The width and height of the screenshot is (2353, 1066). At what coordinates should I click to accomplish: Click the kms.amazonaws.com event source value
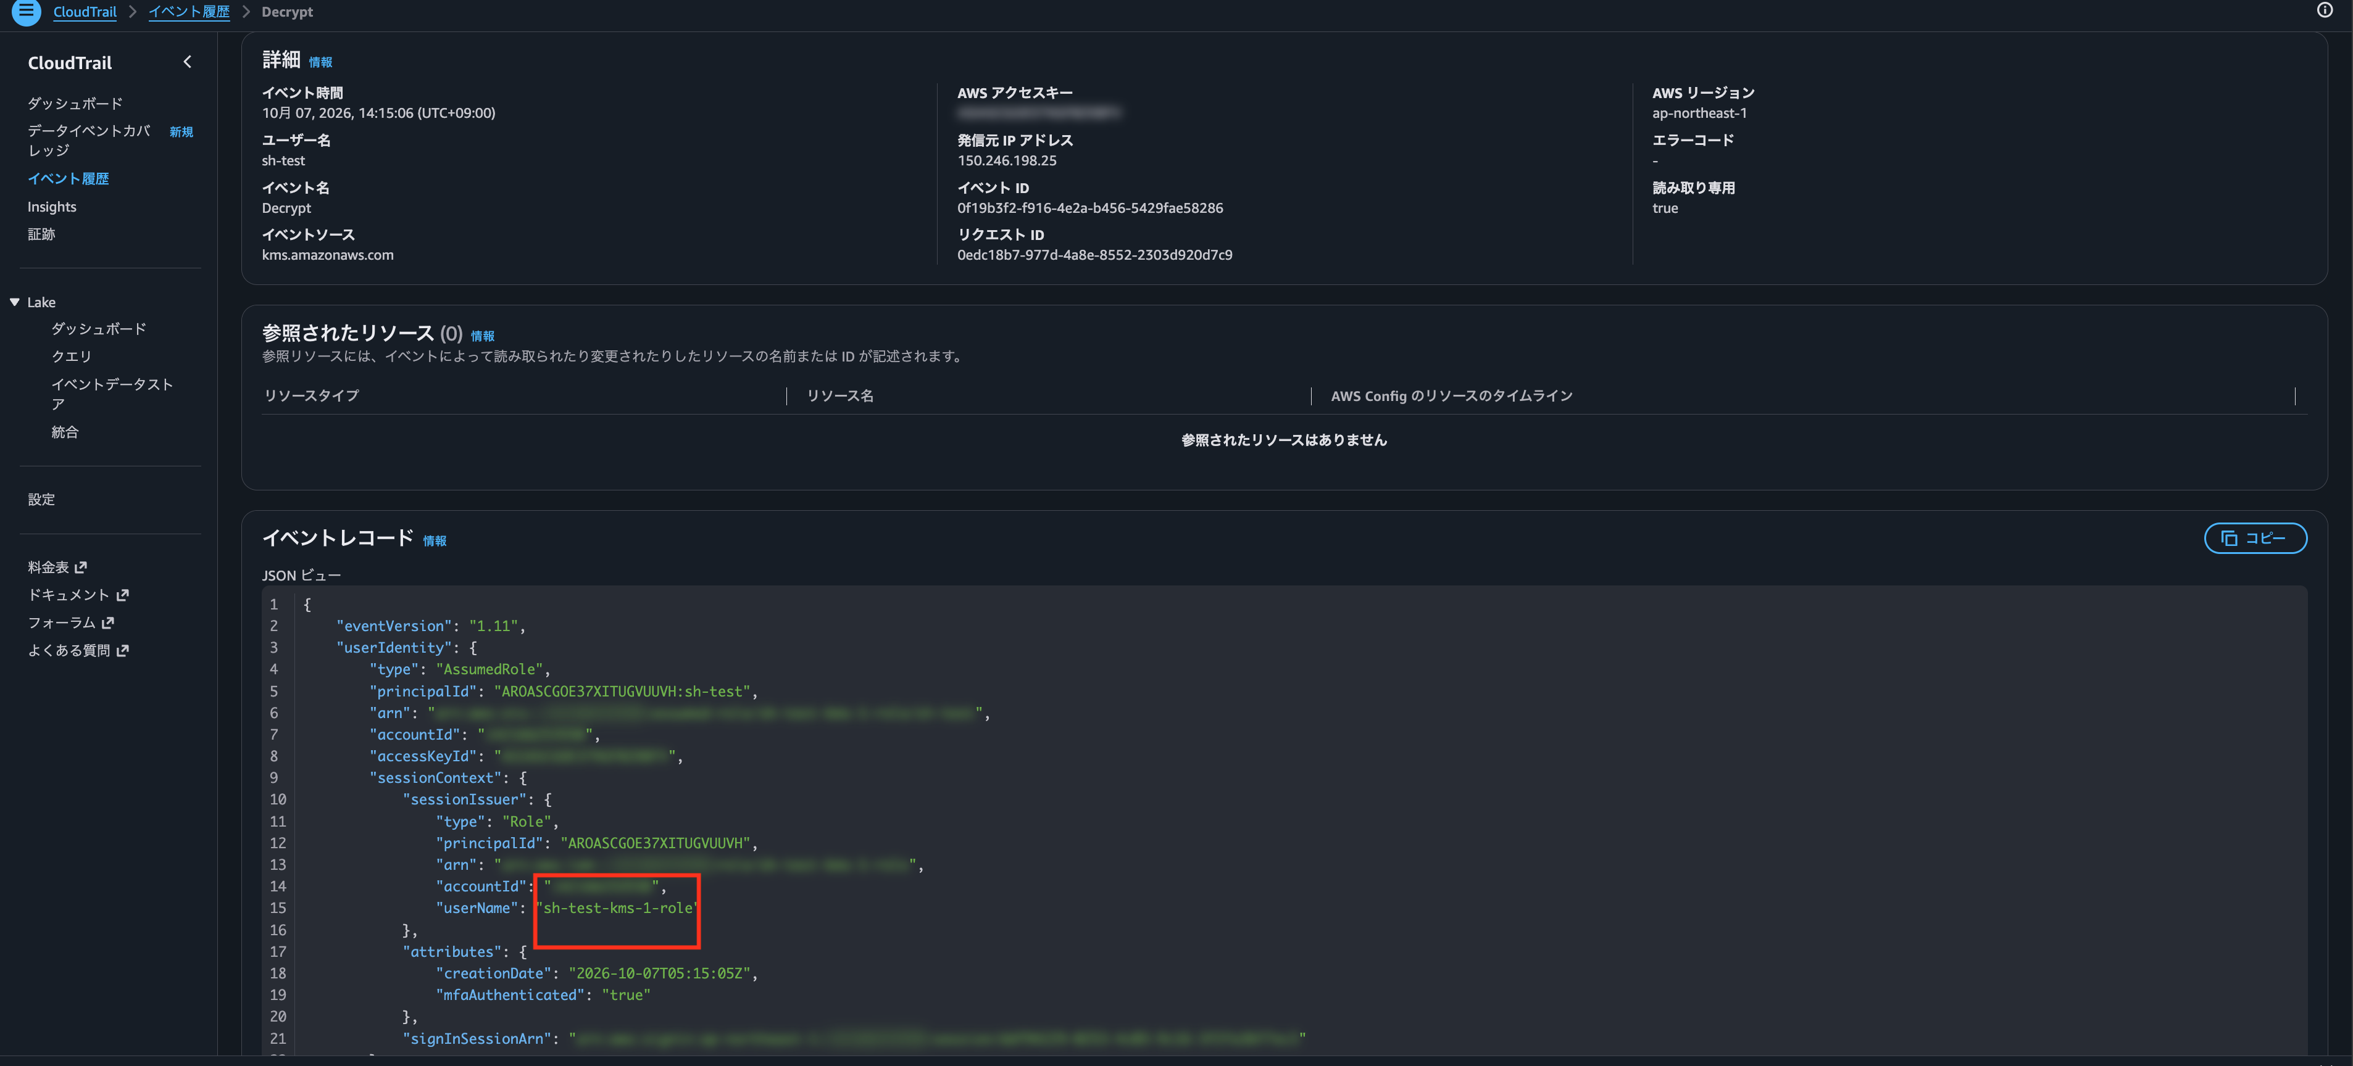click(x=328, y=255)
